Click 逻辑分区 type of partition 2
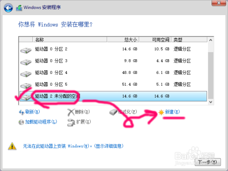Viewport: 228px width, 171px height. [182, 49]
